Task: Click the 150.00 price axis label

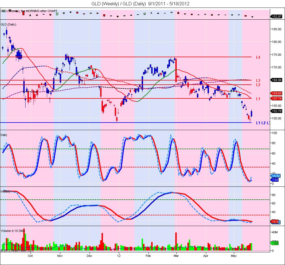Action: [x=277, y=118]
